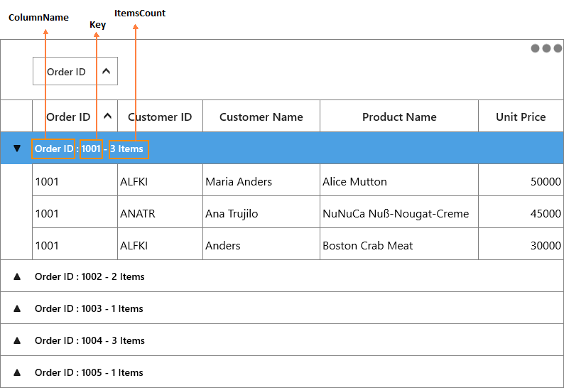Click the Maria Anders cell
The height and width of the screenshot is (388, 564).
pyautogui.click(x=261, y=180)
